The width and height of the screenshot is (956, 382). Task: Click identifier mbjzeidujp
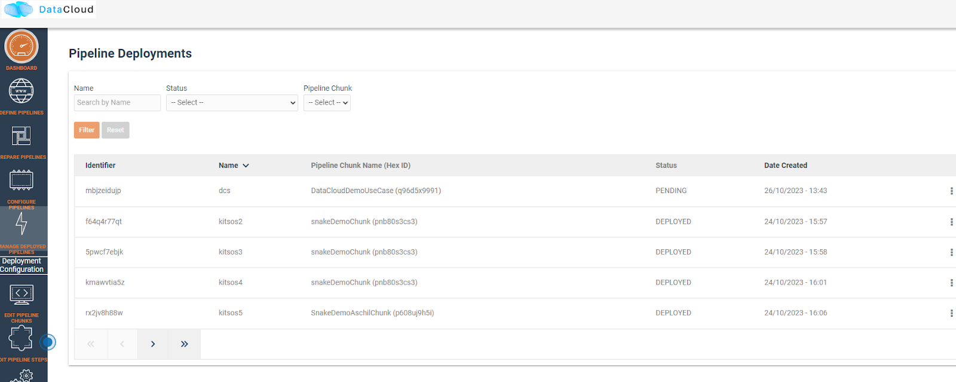tap(103, 191)
